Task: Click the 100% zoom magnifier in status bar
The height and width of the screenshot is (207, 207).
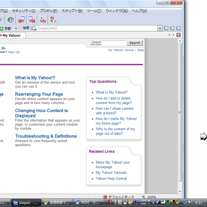Action: (144, 197)
